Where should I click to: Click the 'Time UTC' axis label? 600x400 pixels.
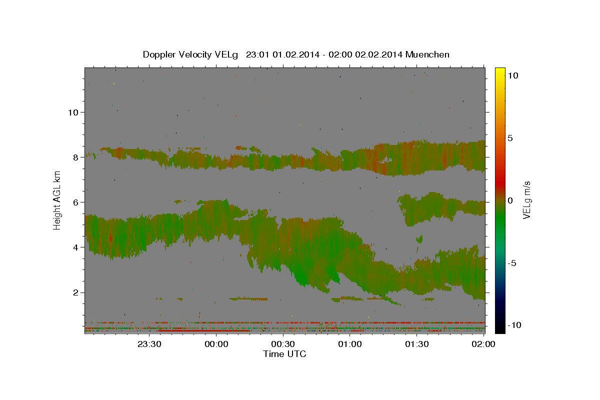point(284,354)
